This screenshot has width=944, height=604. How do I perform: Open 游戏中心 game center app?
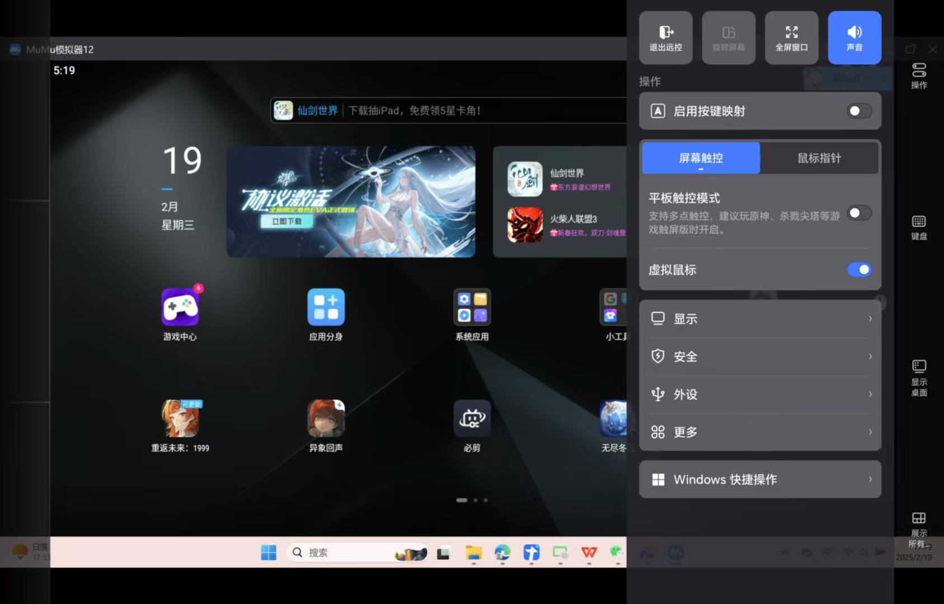(x=180, y=308)
